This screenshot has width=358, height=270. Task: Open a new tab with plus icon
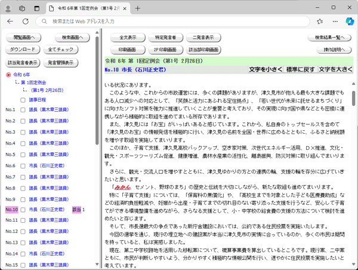pyautogui.click(x=137, y=8)
